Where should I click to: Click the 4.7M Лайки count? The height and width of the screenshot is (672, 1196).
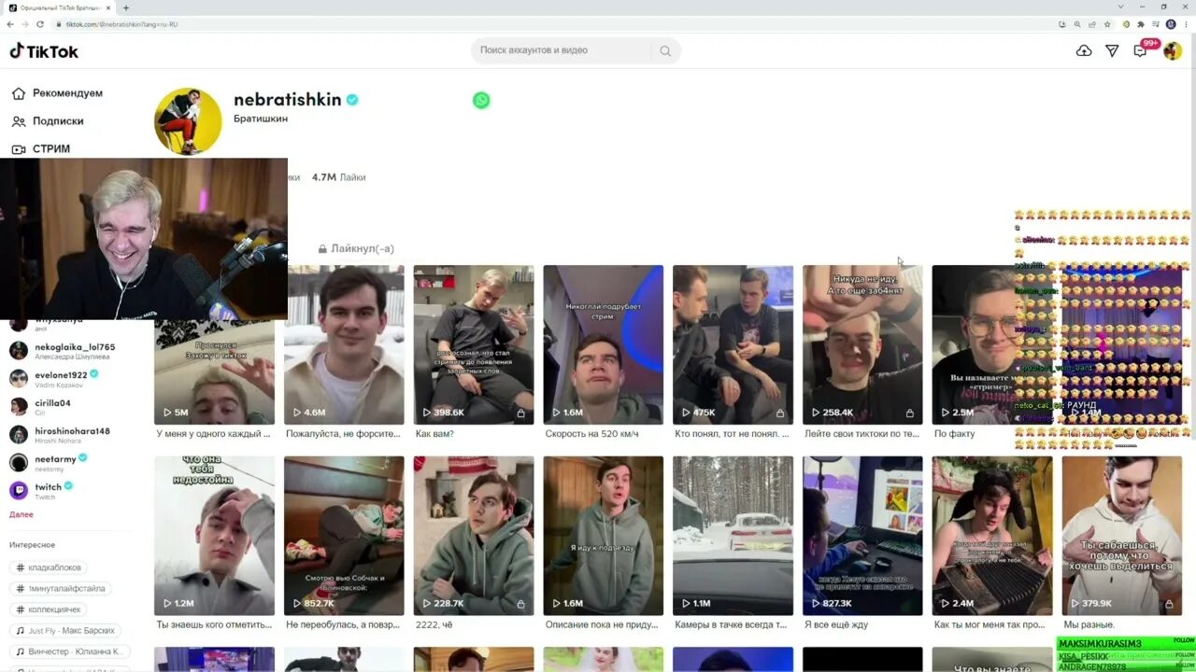[338, 177]
